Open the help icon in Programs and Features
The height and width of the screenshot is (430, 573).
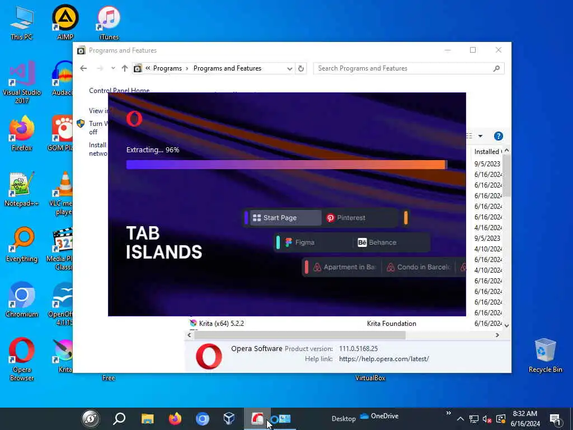[498, 136]
